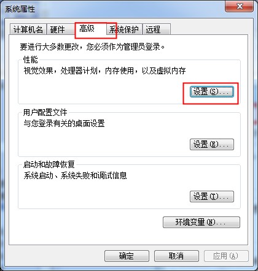Click the 性能 group label
The height and width of the screenshot is (271, 258).
click(30, 59)
